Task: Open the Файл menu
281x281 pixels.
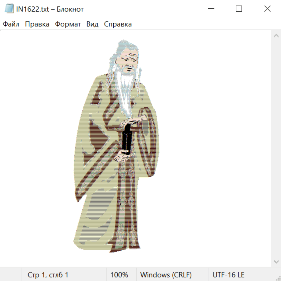Action: [x=11, y=24]
